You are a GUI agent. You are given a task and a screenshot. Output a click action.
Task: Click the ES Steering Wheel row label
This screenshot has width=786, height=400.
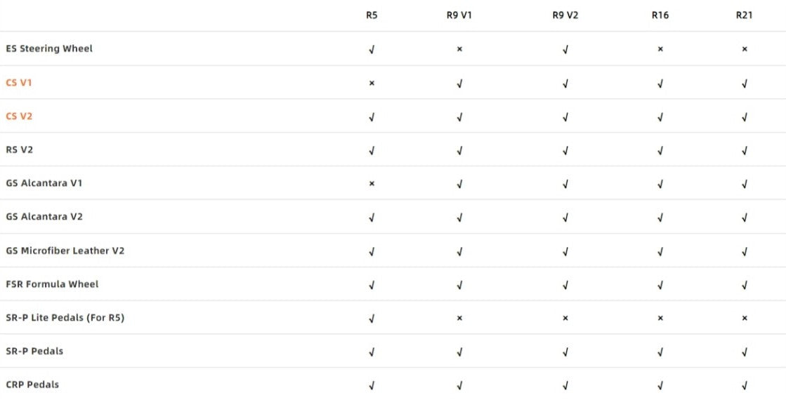click(x=49, y=49)
